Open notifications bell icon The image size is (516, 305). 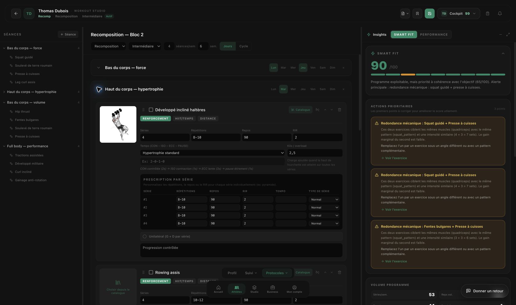tap(500, 14)
